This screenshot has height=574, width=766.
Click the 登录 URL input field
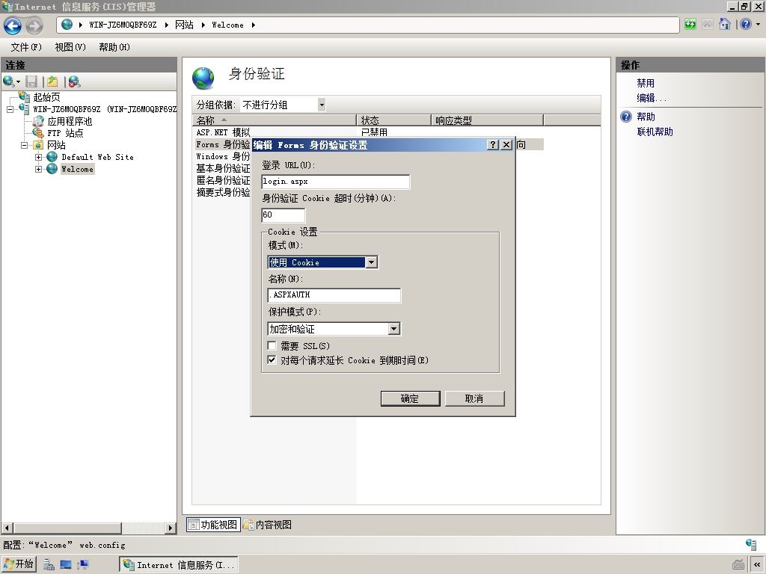click(335, 182)
